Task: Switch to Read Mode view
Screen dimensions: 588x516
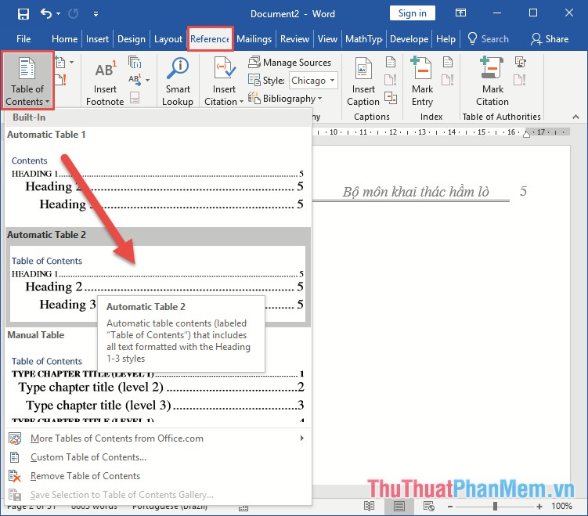Action: click(x=369, y=507)
